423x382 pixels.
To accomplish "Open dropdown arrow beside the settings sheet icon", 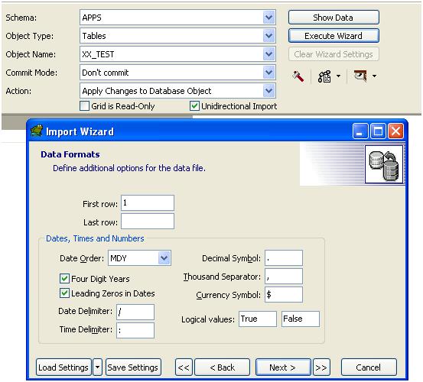I will [338, 76].
